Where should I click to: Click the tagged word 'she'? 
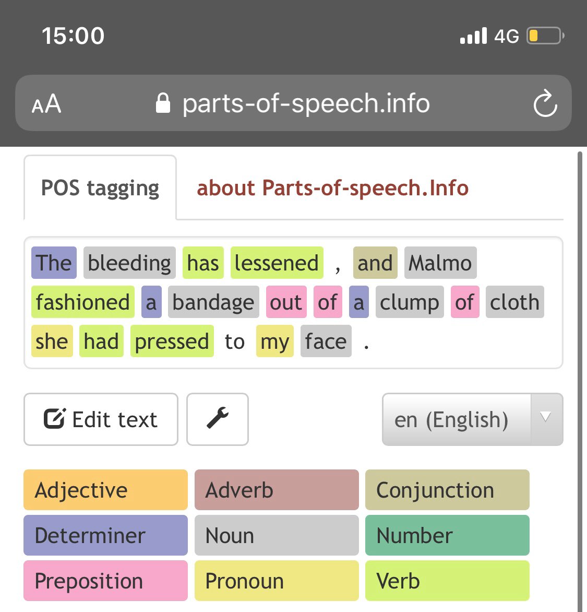(x=52, y=341)
